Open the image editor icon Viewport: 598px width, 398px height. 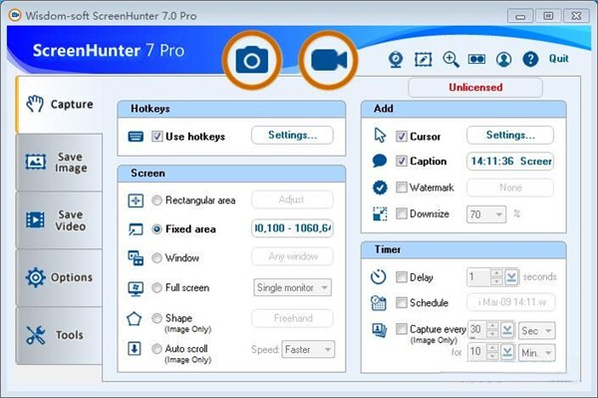pos(424,60)
